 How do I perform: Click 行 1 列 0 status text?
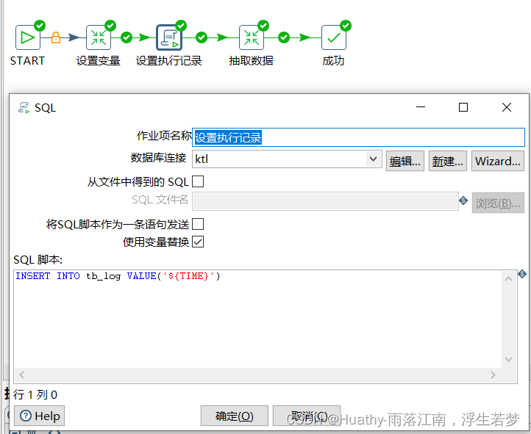(x=35, y=394)
